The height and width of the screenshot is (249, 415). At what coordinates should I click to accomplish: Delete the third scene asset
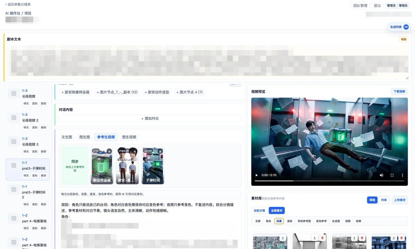pyautogui.click(x=362, y=238)
